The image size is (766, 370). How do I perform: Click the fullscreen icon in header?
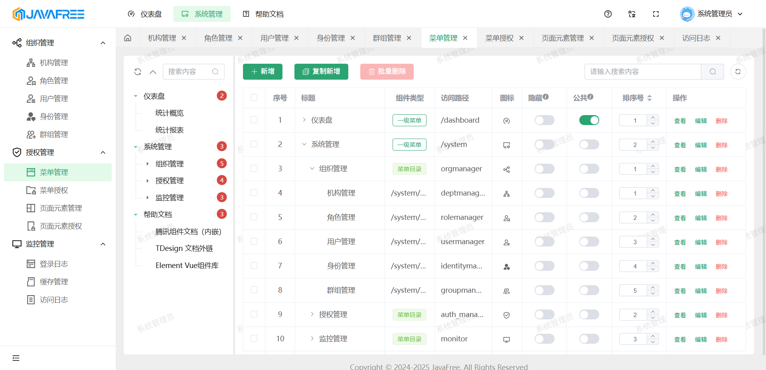tap(655, 14)
